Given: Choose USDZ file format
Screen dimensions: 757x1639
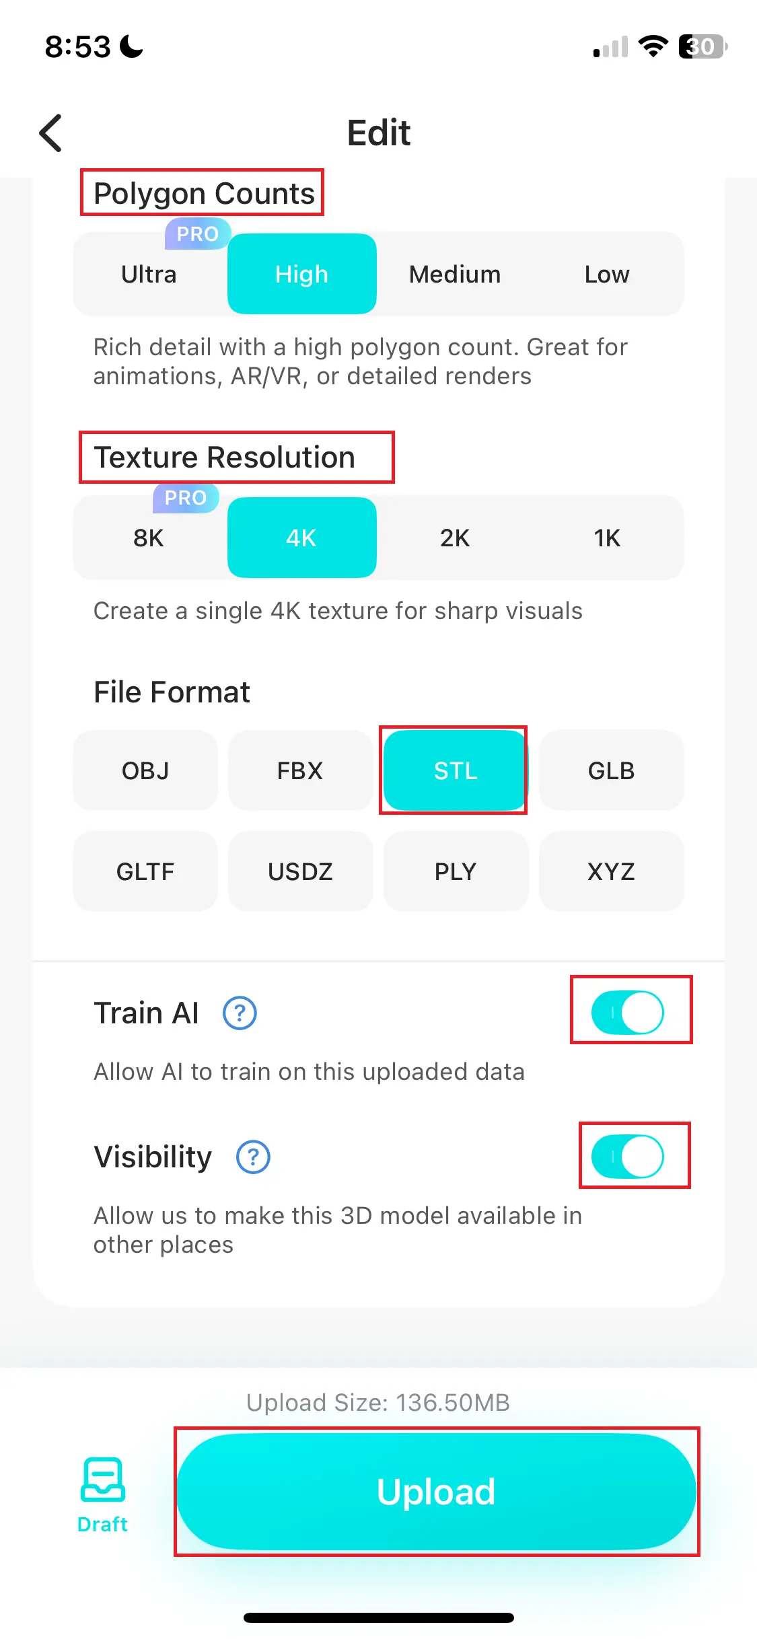Looking at the screenshot, I should (300, 871).
